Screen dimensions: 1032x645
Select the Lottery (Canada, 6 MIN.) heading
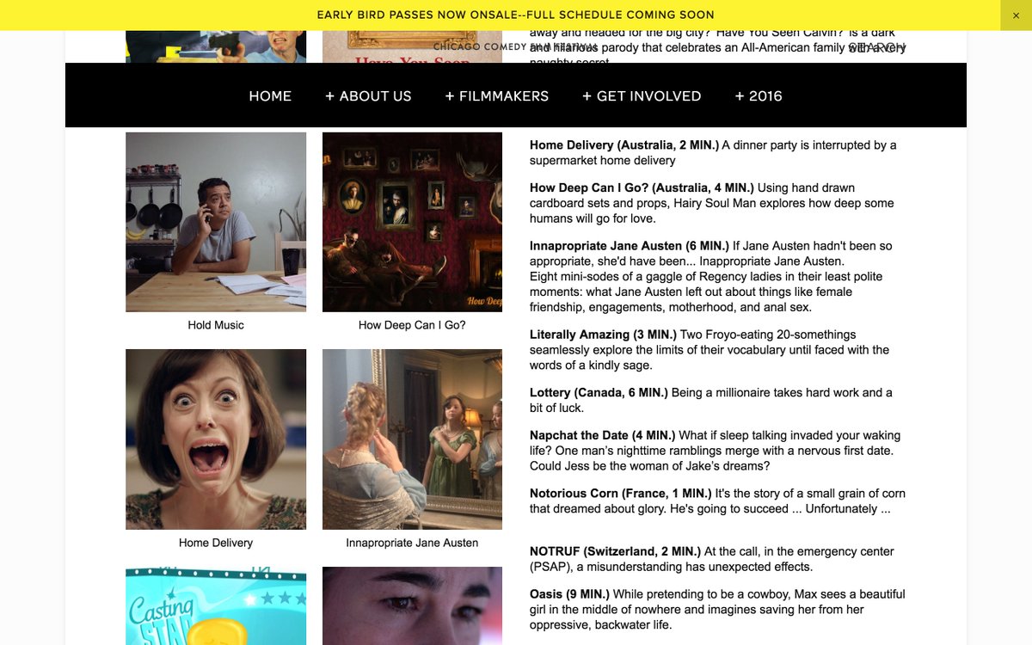click(x=599, y=393)
